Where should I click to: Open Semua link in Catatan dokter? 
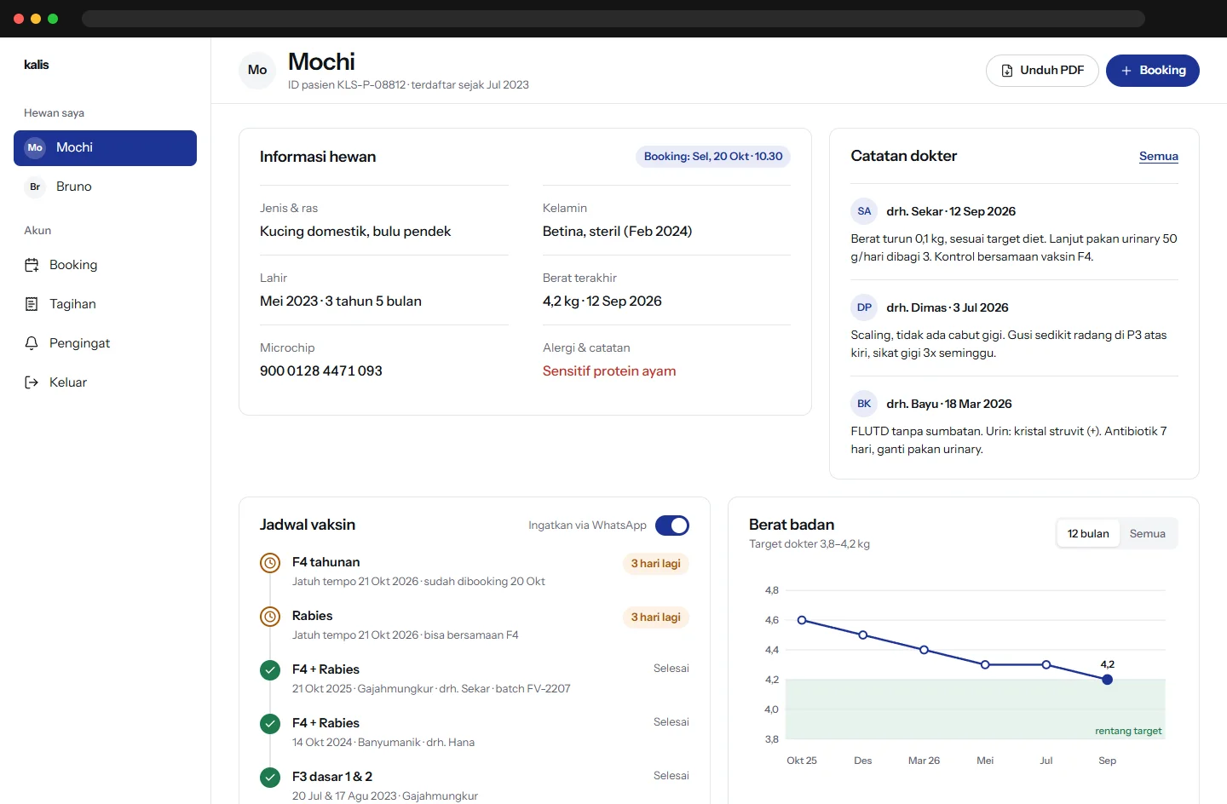[x=1159, y=156]
